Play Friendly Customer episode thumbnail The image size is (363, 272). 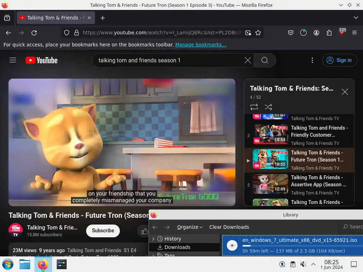[x=270, y=134]
